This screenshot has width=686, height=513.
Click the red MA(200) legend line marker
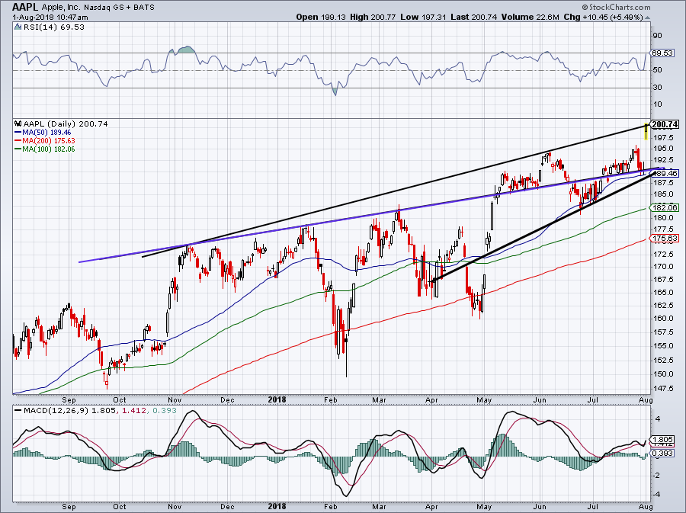[18, 141]
